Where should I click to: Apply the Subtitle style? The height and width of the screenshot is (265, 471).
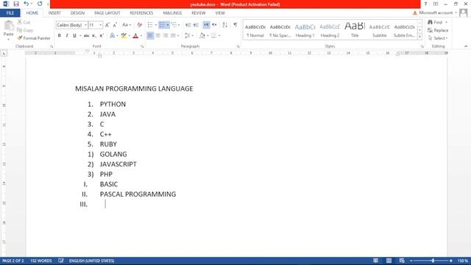tap(380, 30)
